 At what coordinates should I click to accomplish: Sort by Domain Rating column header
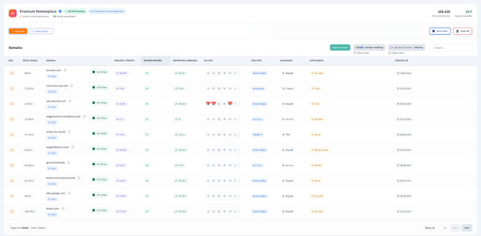tap(152, 60)
